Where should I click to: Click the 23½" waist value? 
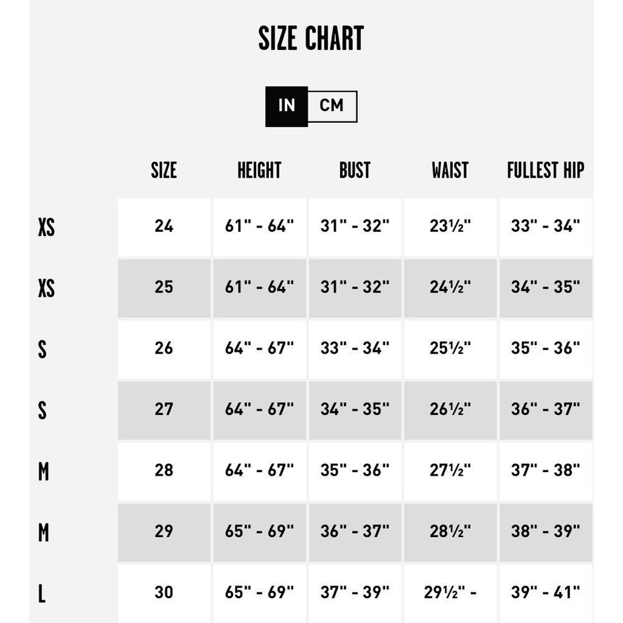point(450,227)
